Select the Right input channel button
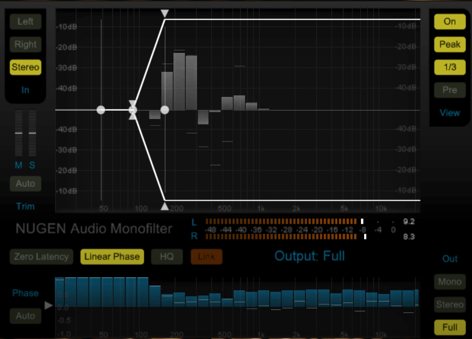Screen dimensions: 472x339 (25, 45)
